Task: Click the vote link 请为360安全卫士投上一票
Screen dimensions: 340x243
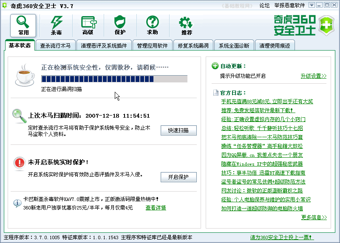Action: [x=282, y=237]
